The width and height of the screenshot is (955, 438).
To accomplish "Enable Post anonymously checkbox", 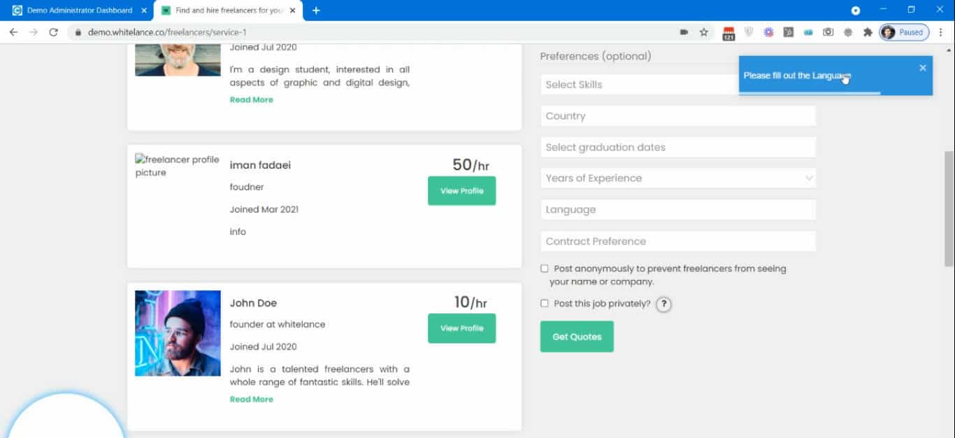I will 545,269.
